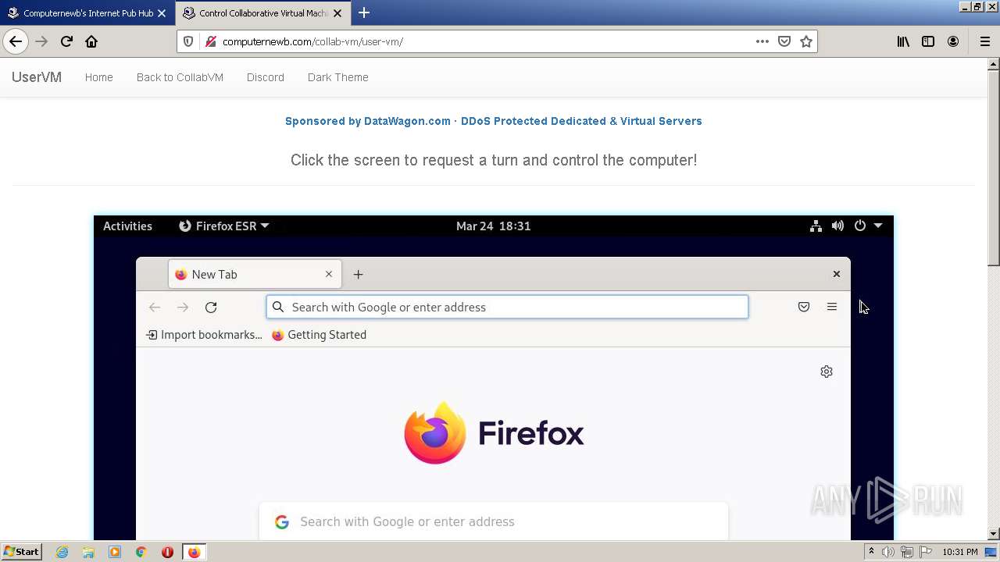Show sidebars via toolbar icon
Viewport: 1000px width, 562px height.
click(928, 41)
